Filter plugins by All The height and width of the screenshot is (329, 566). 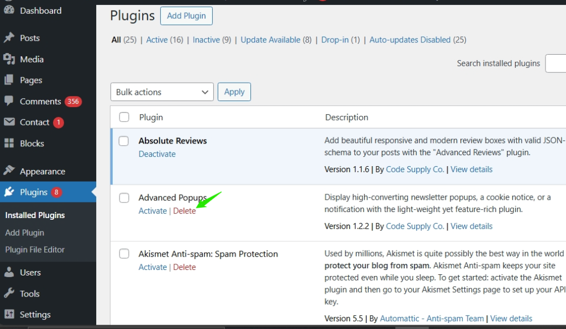(116, 40)
